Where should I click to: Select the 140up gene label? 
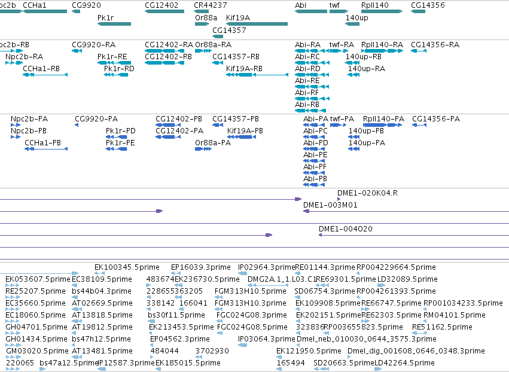pyautogui.click(x=356, y=18)
